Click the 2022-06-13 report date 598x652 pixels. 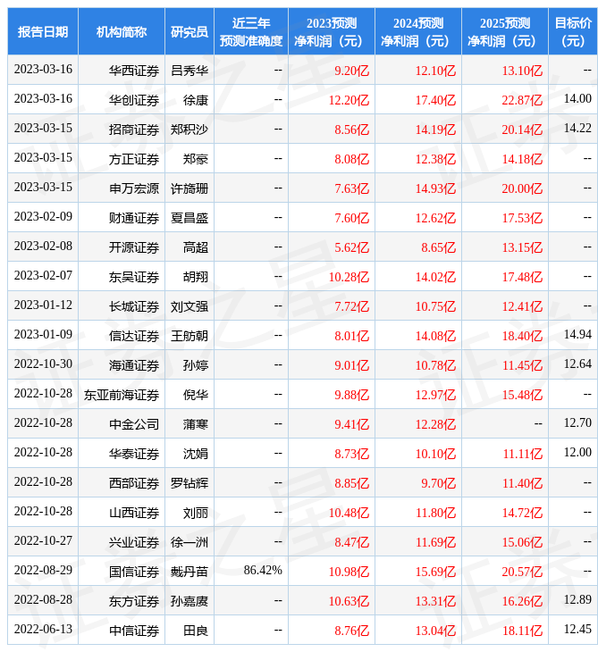click(43, 631)
